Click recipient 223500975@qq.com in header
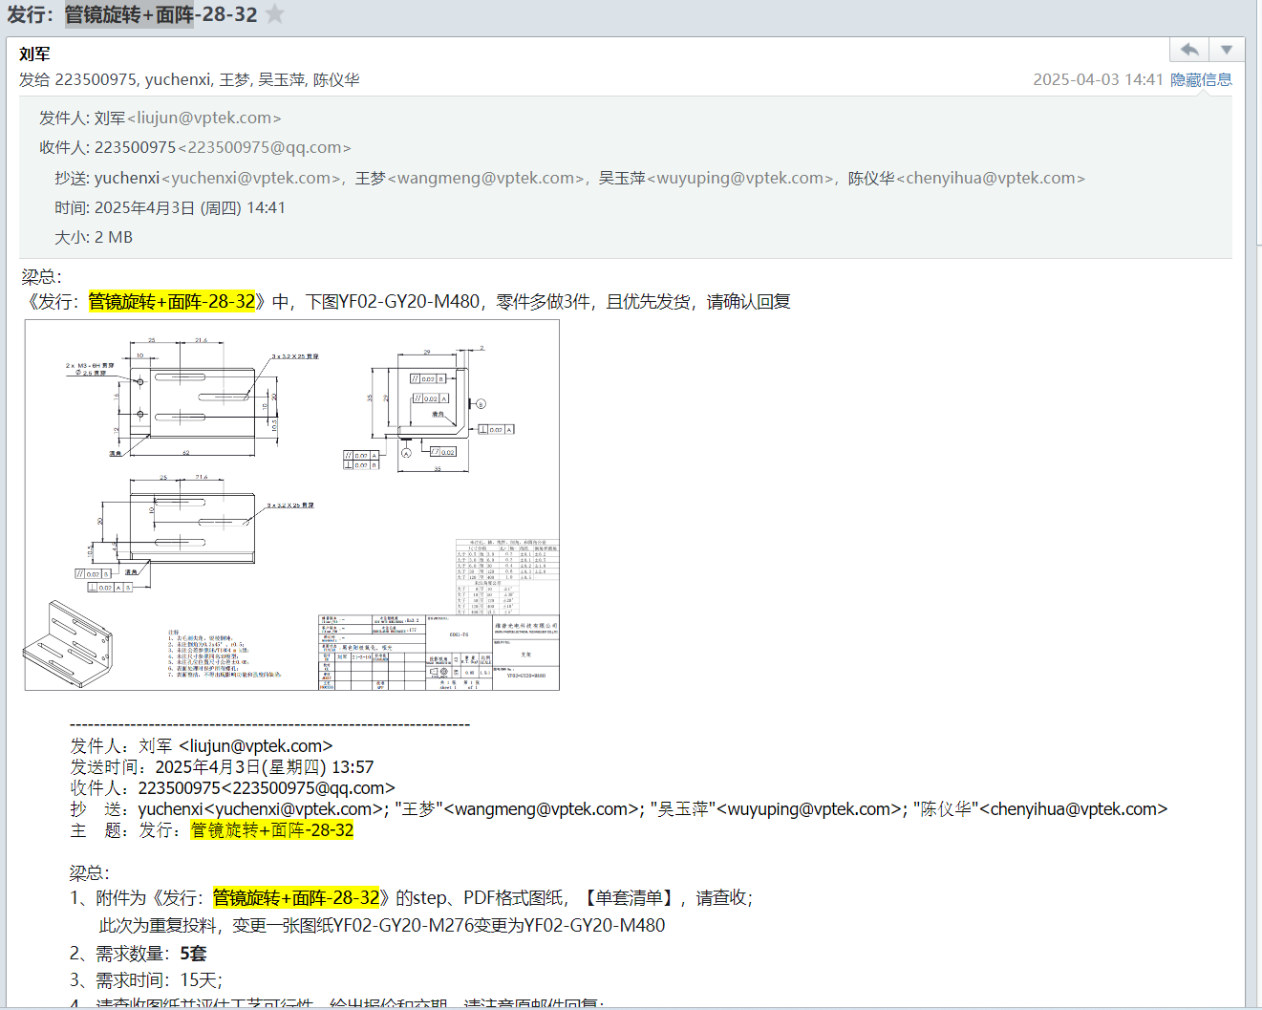The height and width of the screenshot is (1010, 1262). tap(265, 147)
